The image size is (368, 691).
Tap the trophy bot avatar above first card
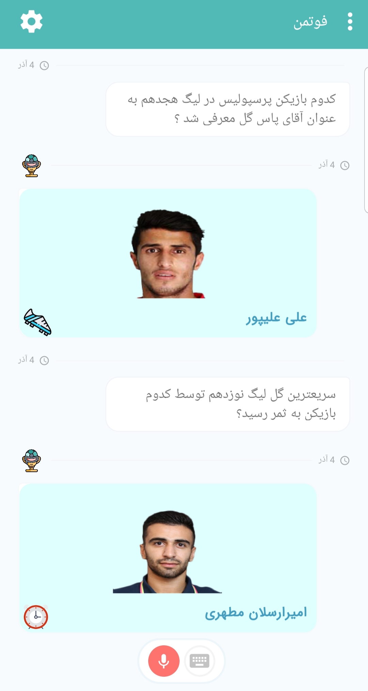click(x=31, y=165)
